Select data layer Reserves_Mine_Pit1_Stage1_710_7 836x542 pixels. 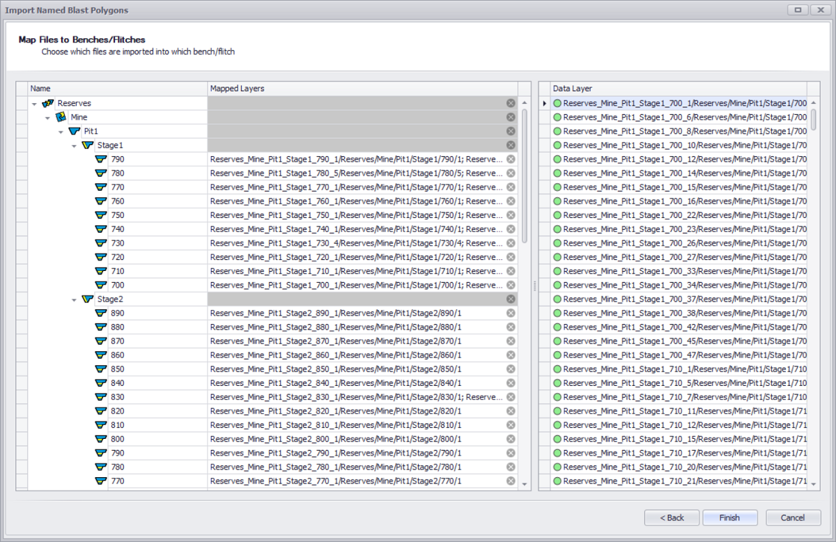pos(685,396)
